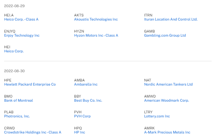Open the Lottery.com Inc link

tap(157, 116)
